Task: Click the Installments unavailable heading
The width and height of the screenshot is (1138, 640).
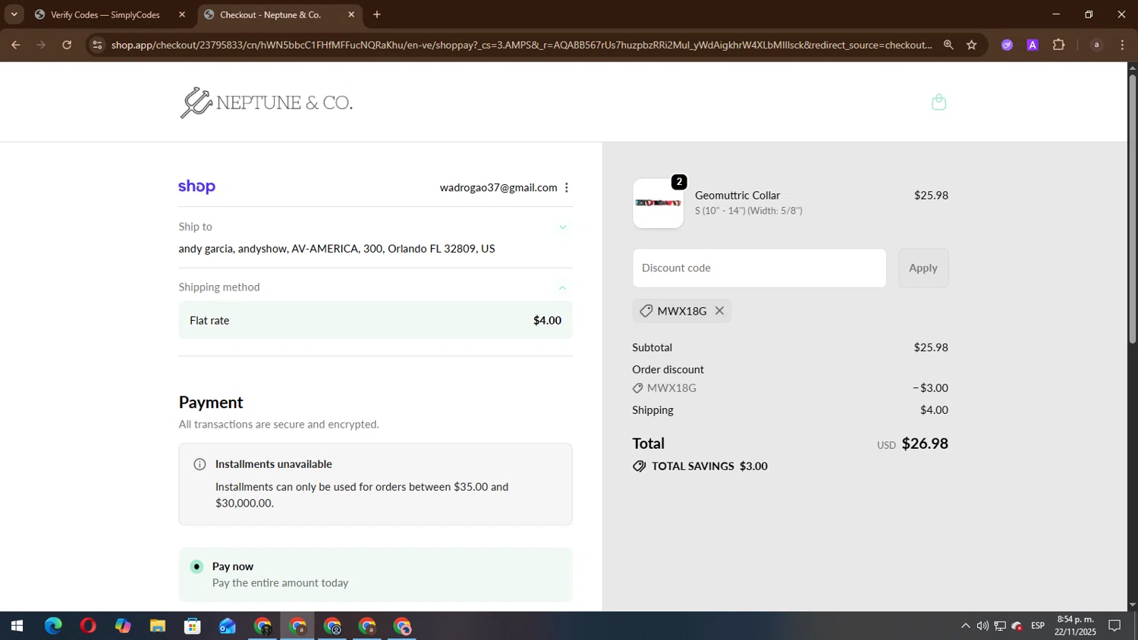Action: click(x=274, y=464)
